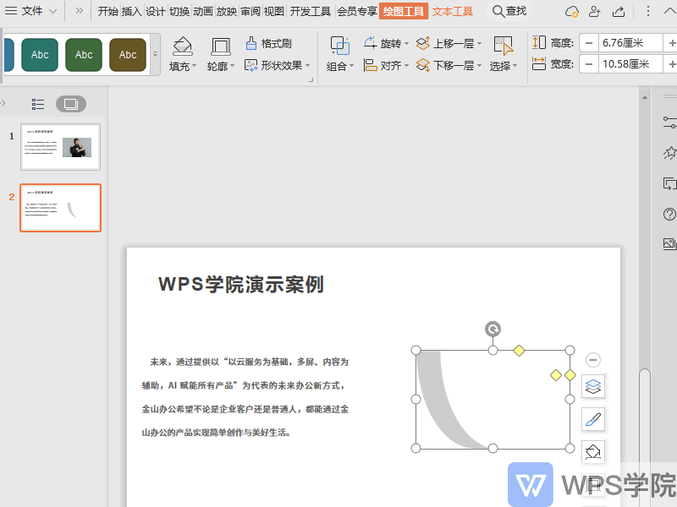Image resolution: width=677 pixels, height=507 pixels.
Task: Click the 格式刷 format painter
Action: tap(268, 44)
